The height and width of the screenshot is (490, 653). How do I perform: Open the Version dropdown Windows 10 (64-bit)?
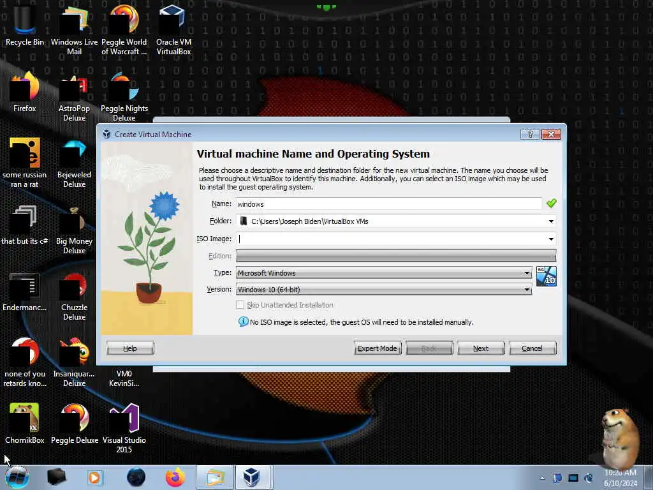(383, 290)
